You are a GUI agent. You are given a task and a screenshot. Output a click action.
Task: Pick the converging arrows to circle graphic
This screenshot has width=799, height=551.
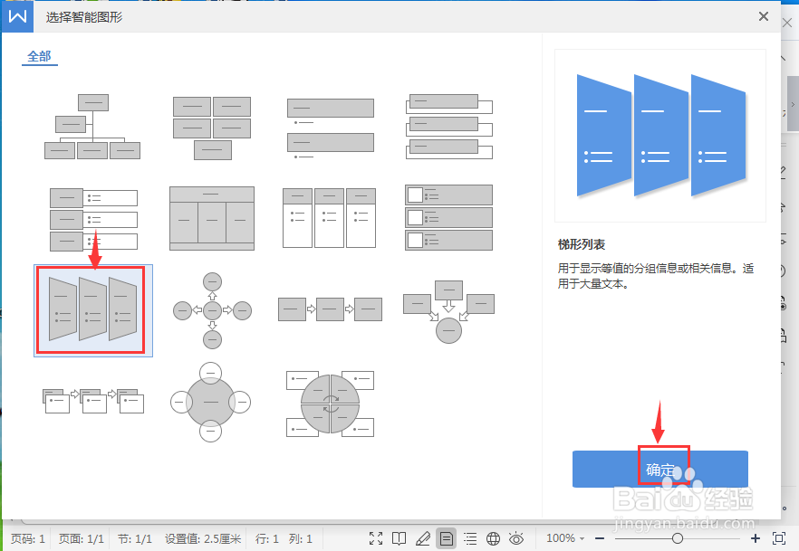click(449, 311)
